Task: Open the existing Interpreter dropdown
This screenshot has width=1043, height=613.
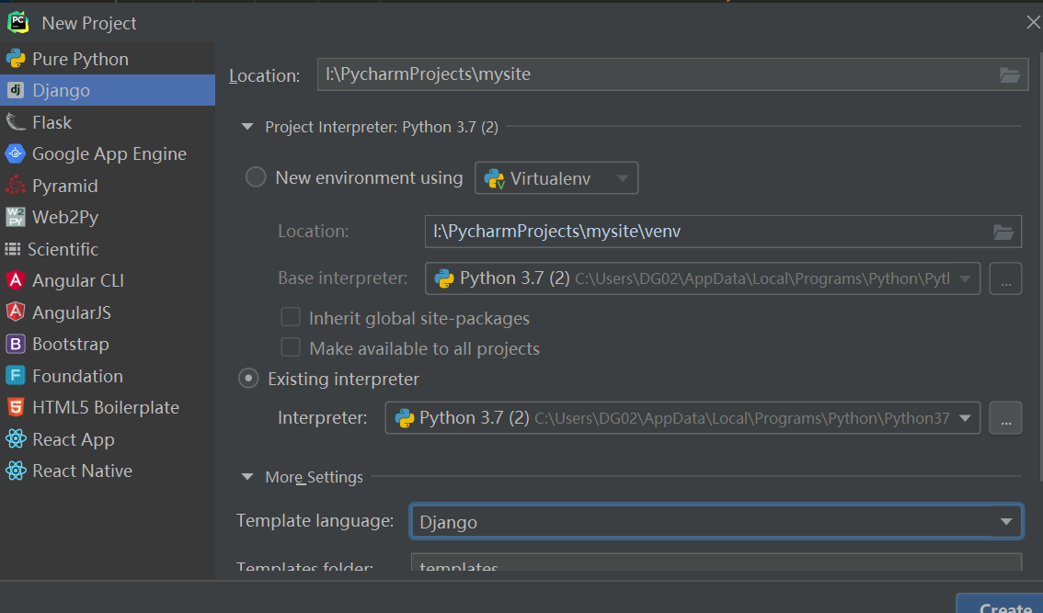Action: click(682, 417)
